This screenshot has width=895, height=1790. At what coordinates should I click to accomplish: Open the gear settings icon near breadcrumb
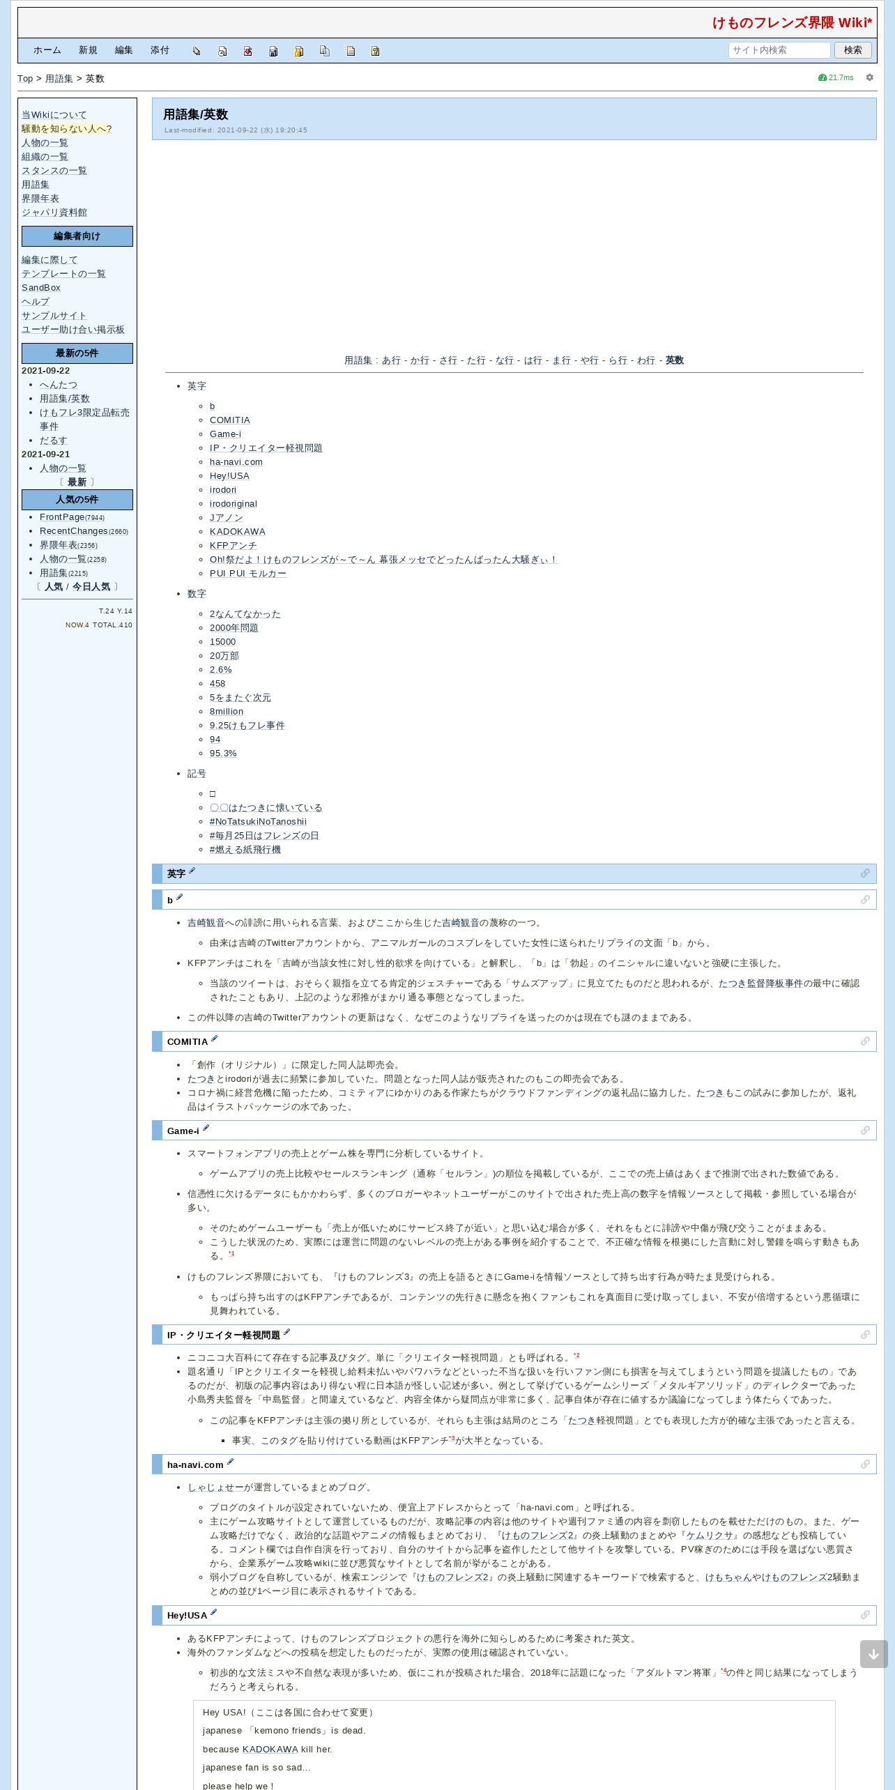869,77
